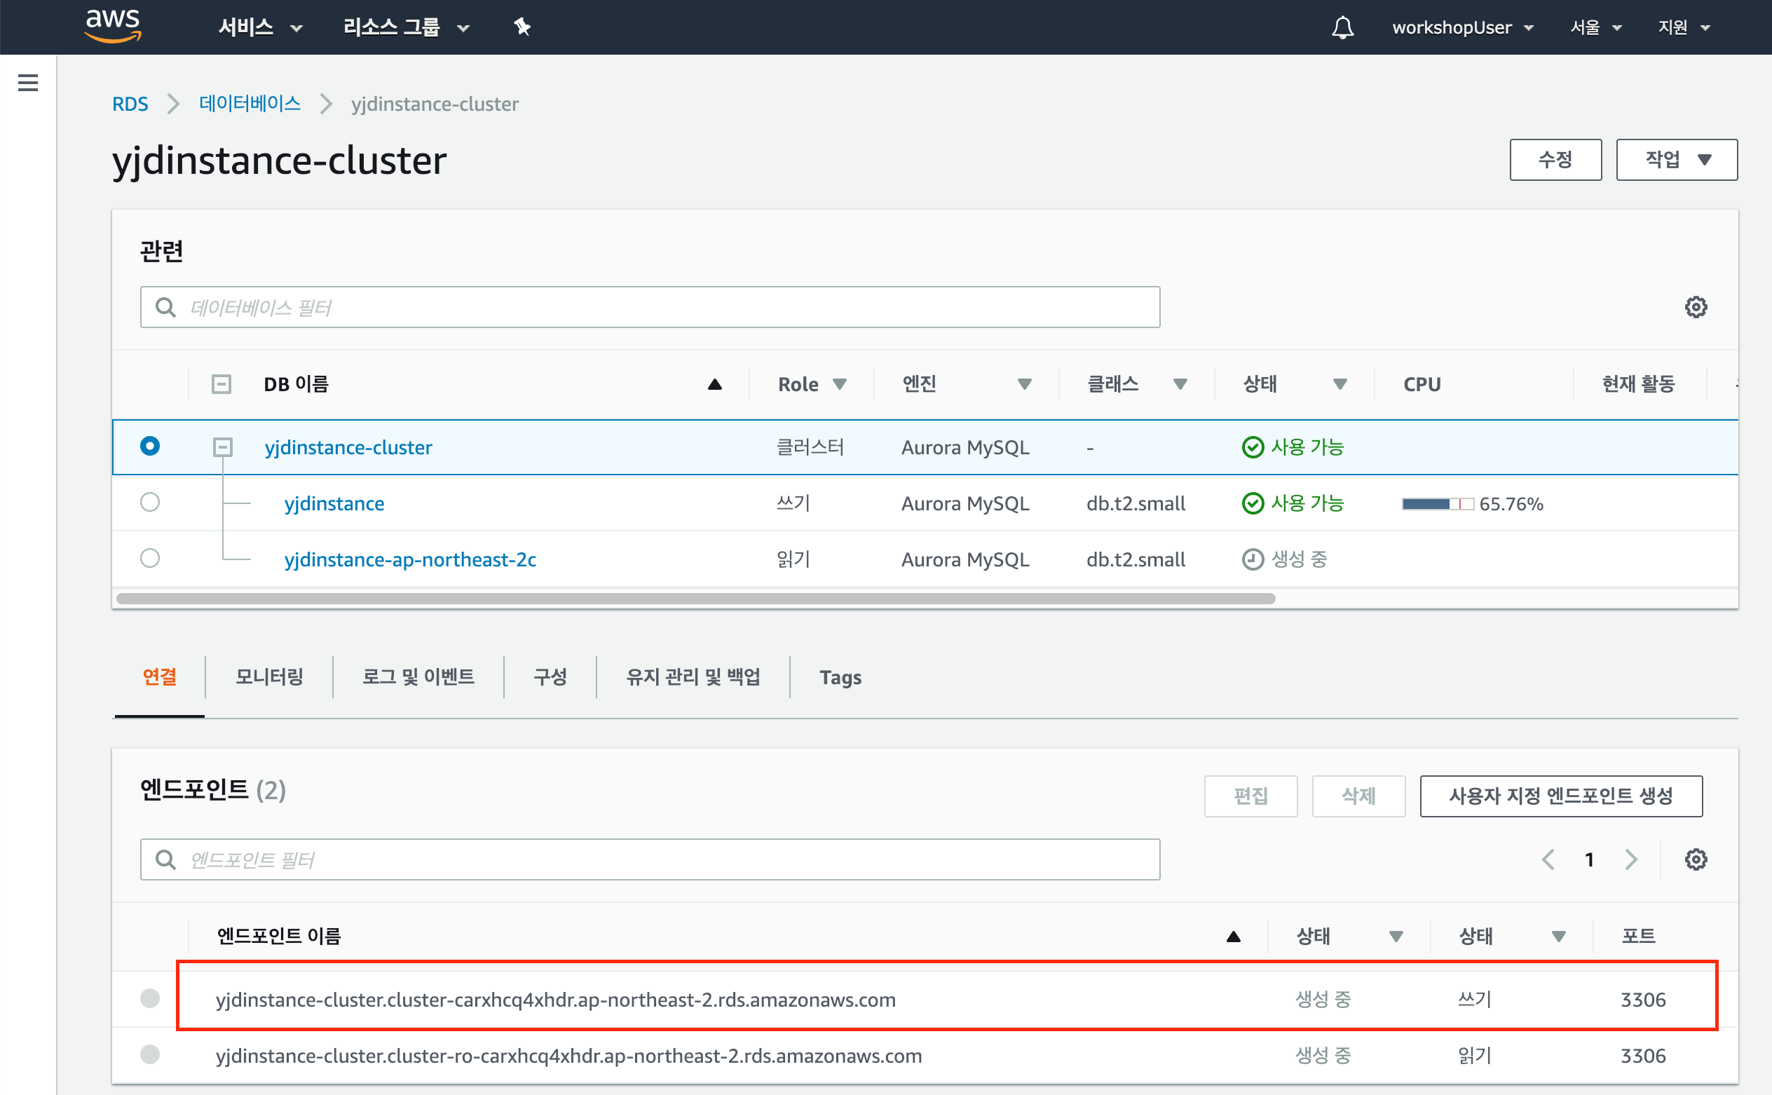1772x1095 pixels.
Task: Sort by endpoint name arrow
Action: [x=1233, y=937]
